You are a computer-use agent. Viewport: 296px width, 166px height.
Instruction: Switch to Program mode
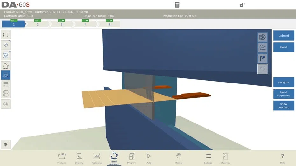(x=131, y=158)
